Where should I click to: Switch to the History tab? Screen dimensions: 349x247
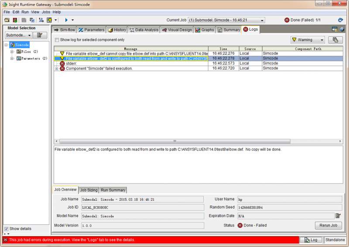(x=117, y=30)
